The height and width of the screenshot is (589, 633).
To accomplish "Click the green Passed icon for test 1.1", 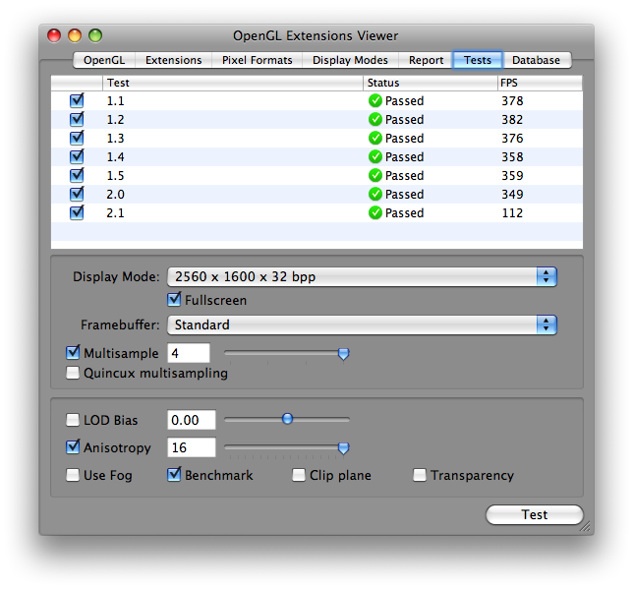I will (x=375, y=100).
